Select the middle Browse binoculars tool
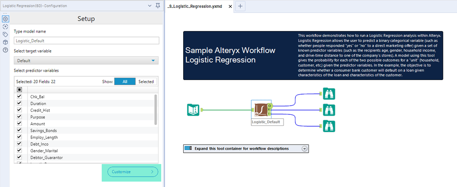The width and height of the screenshot is (457, 187). click(329, 110)
